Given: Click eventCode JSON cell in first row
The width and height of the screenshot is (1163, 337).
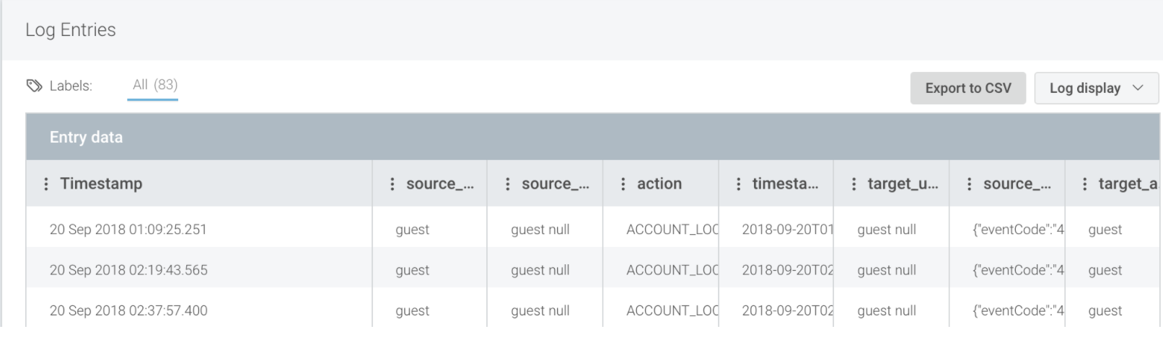Looking at the screenshot, I should click(x=1018, y=229).
